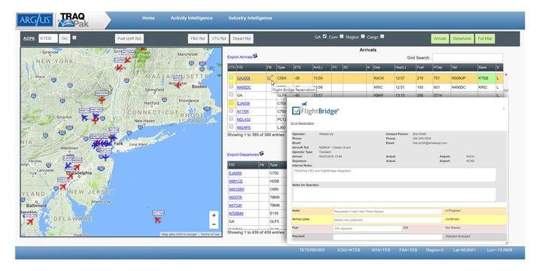Open departure flight N930TA link
542x271 pixels.
tap(236, 197)
